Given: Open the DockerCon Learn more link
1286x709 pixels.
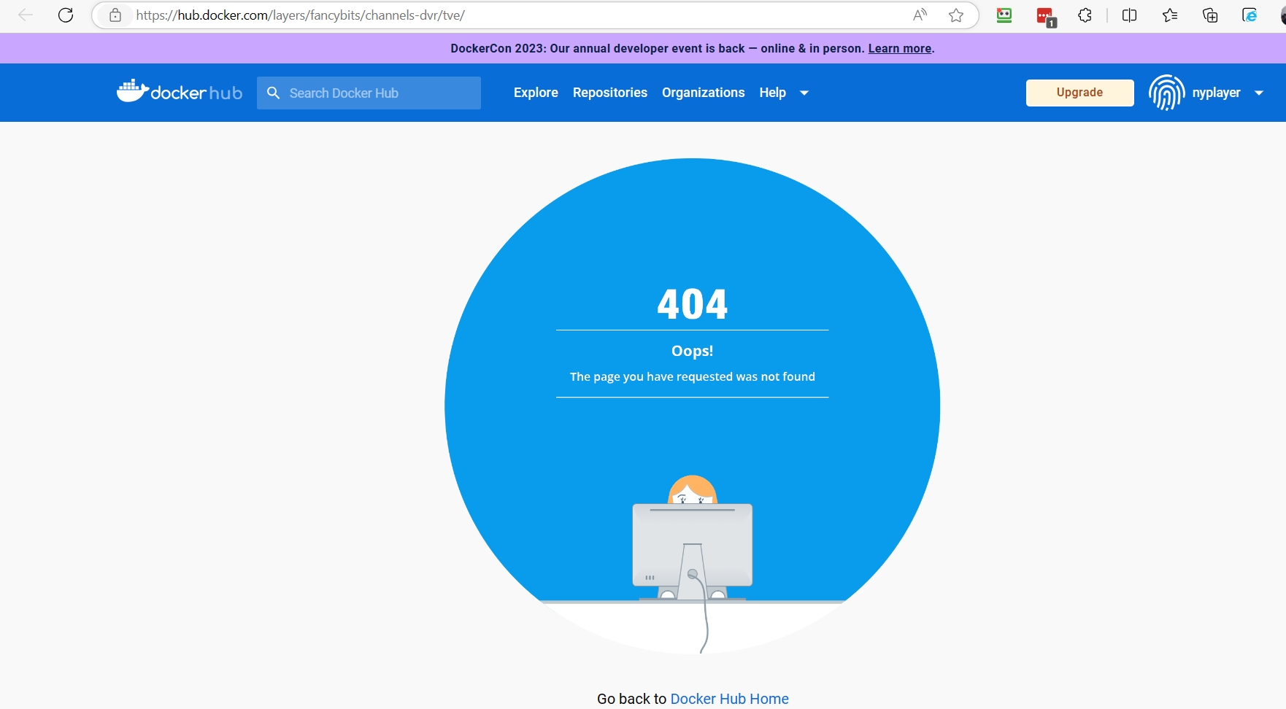Looking at the screenshot, I should coord(899,49).
